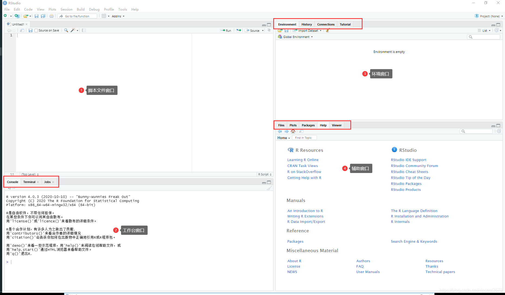Enable the Source on Save checkbox
505x295 pixels.
tap(36, 30)
